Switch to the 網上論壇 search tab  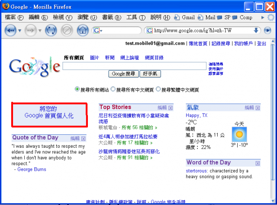[x=130, y=58]
